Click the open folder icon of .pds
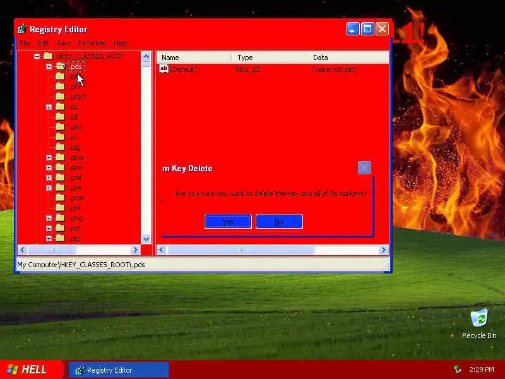Viewport: 505px width, 379px height. tap(60, 66)
